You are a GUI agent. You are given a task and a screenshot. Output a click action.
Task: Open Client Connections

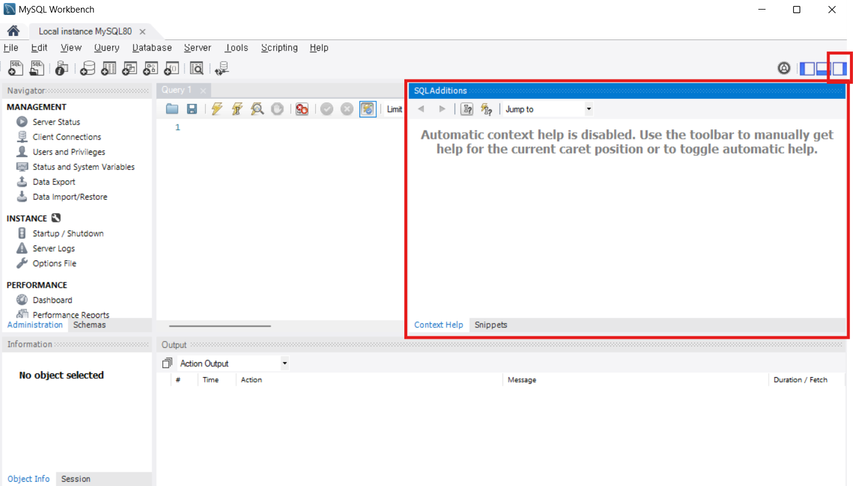(66, 137)
